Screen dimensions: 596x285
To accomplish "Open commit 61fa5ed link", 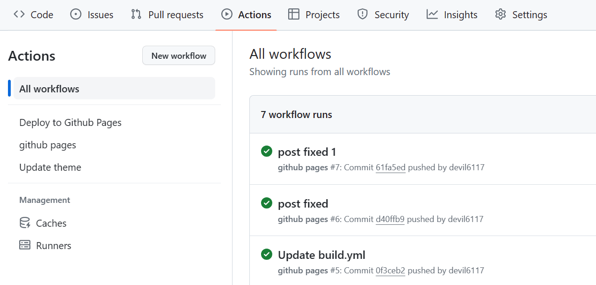I will click(x=390, y=167).
